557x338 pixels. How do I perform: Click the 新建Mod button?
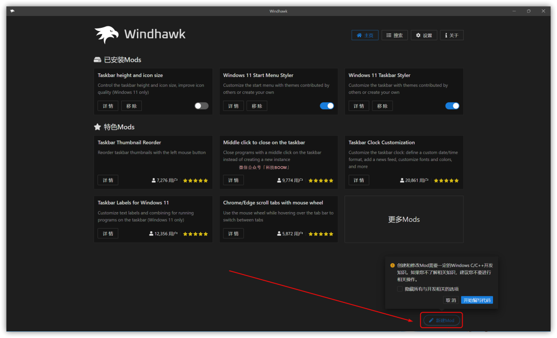point(441,320)
